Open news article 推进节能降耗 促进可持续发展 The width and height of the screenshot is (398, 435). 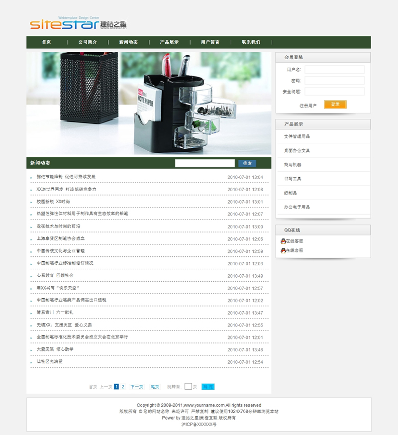(x=66, y=177)
